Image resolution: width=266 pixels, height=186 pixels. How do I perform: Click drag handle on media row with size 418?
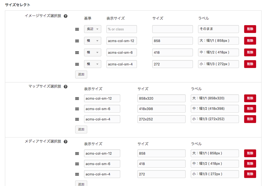(77, 164)
